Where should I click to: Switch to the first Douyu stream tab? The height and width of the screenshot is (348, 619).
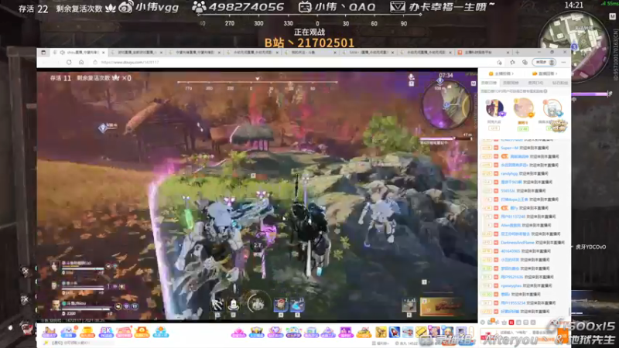80,52
